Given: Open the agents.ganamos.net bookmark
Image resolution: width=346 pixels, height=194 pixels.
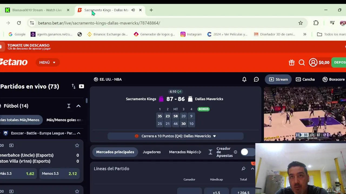Looking at the screenshot, I should (x=52, y=34).
